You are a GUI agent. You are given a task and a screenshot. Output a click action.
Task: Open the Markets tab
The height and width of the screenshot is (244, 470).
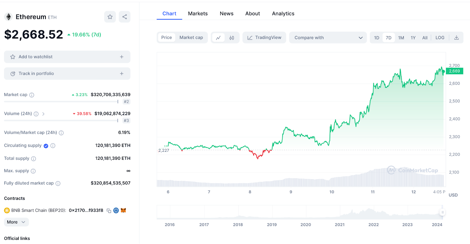click(198, 14)
